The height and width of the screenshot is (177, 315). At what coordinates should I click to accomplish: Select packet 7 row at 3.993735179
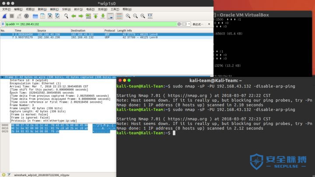click(x=106, y=37)
